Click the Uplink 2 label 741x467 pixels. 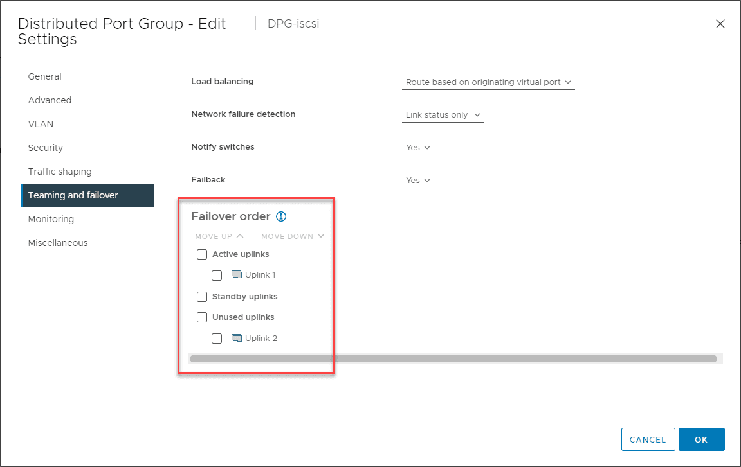click(x=261, y=339)
